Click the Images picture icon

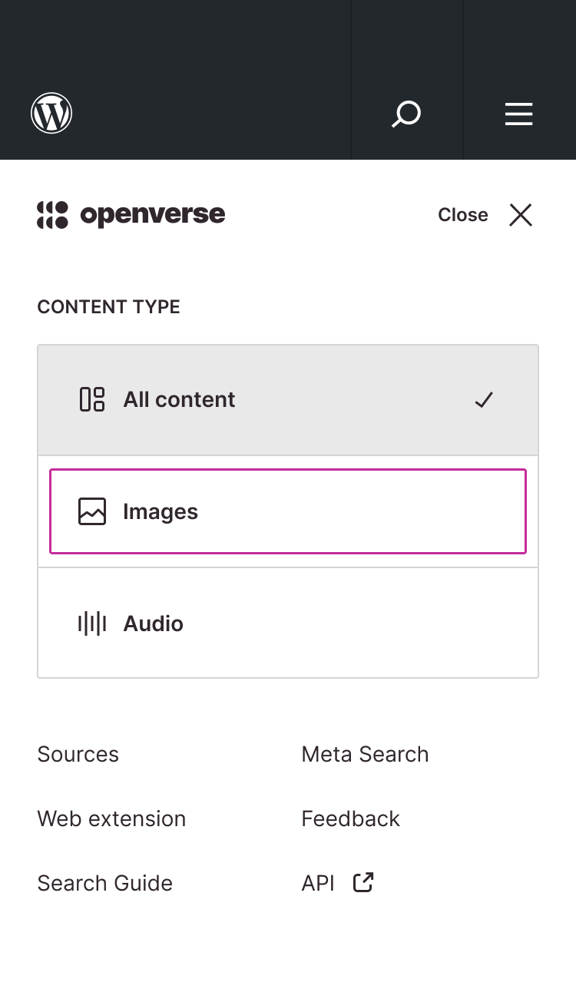coord(92,511)
